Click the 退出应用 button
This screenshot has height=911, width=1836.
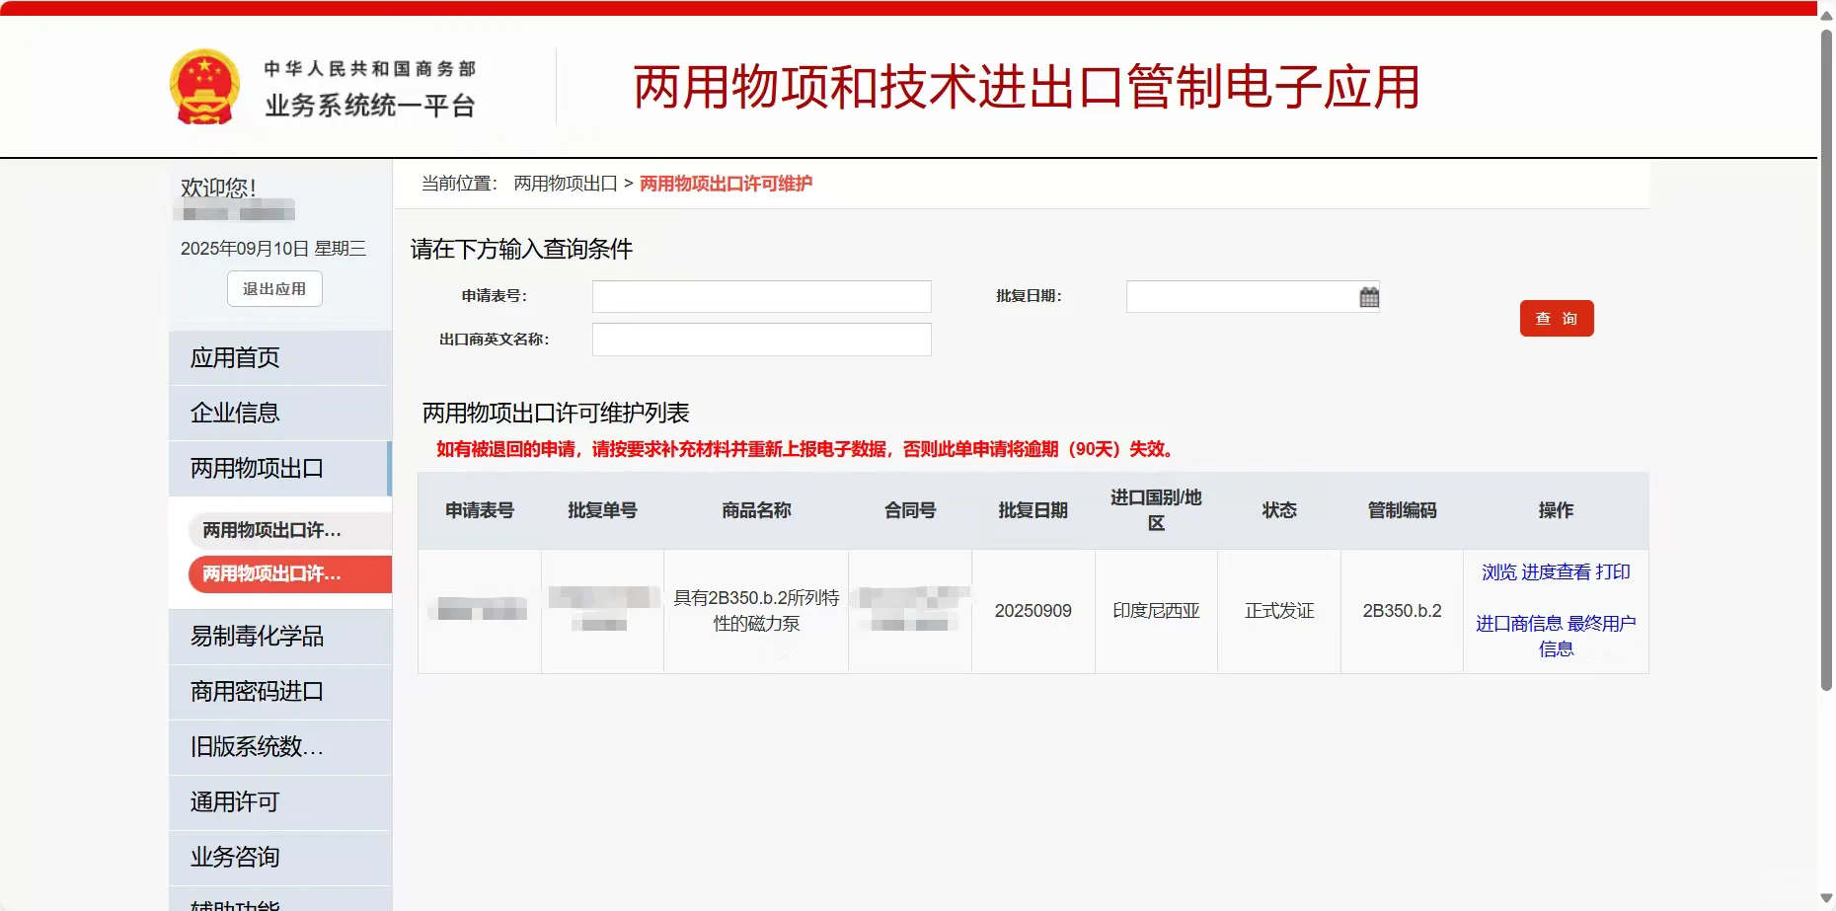tap(274, 288)
